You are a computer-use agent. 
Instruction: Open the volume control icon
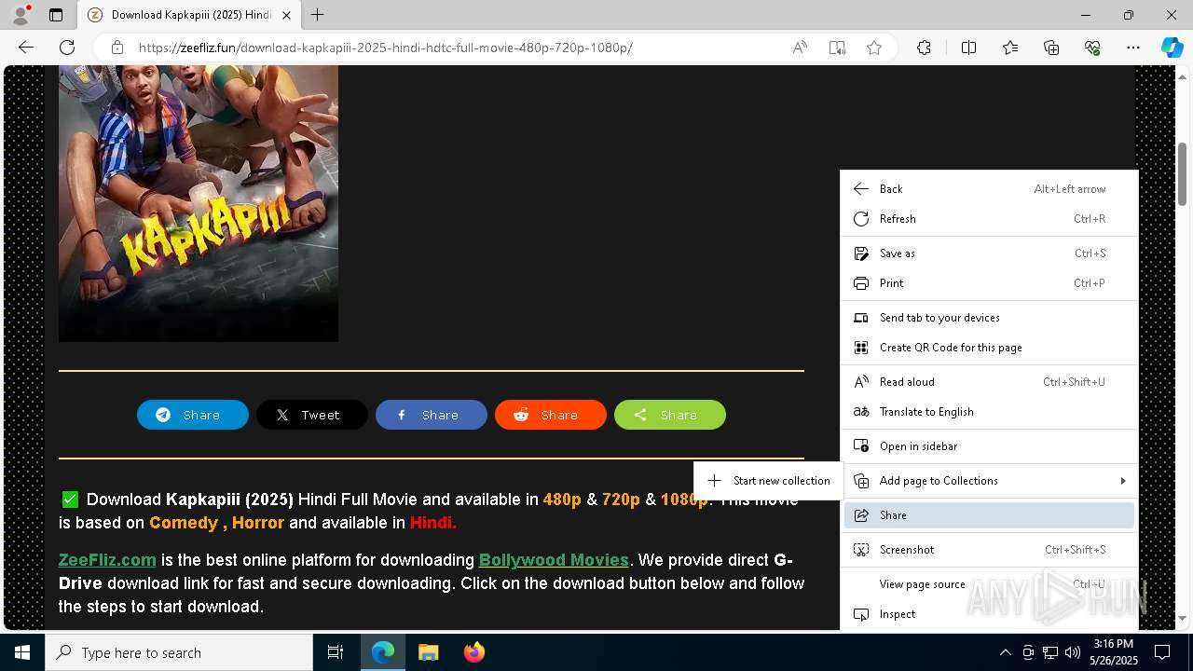(1073, 652)
